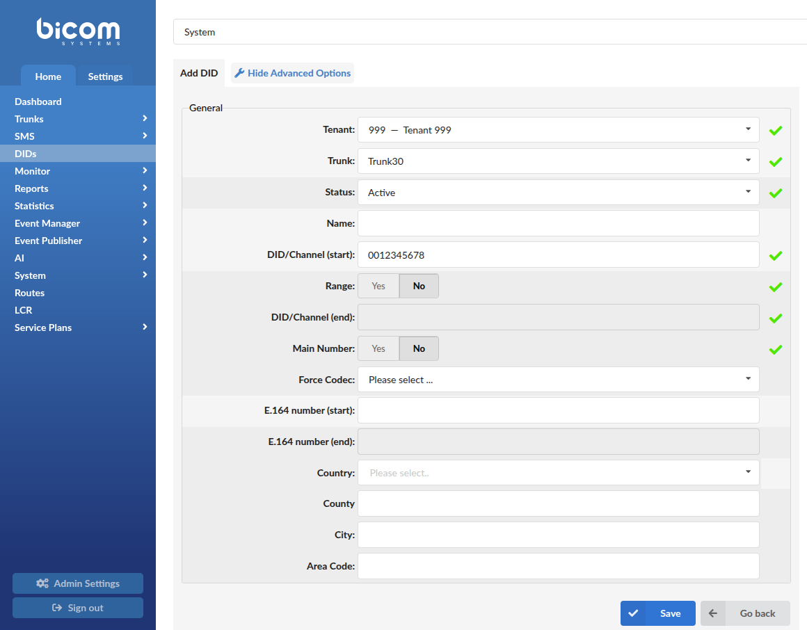Switch to the Settings tab
The image size is (807, 630).
[105, 76]
